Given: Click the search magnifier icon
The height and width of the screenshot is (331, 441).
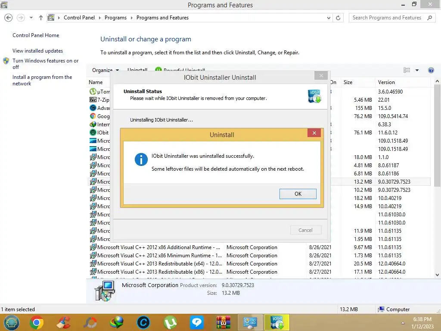Looking at the screenshot, I should 429,18.
